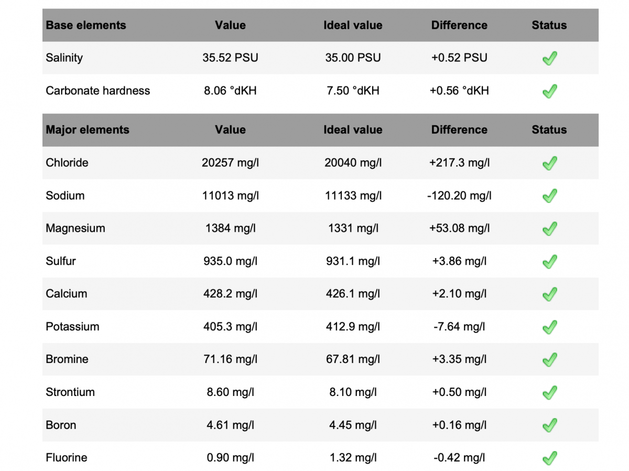
Task: Click the Potassium status checkmark icon
Action: [549, 327]
